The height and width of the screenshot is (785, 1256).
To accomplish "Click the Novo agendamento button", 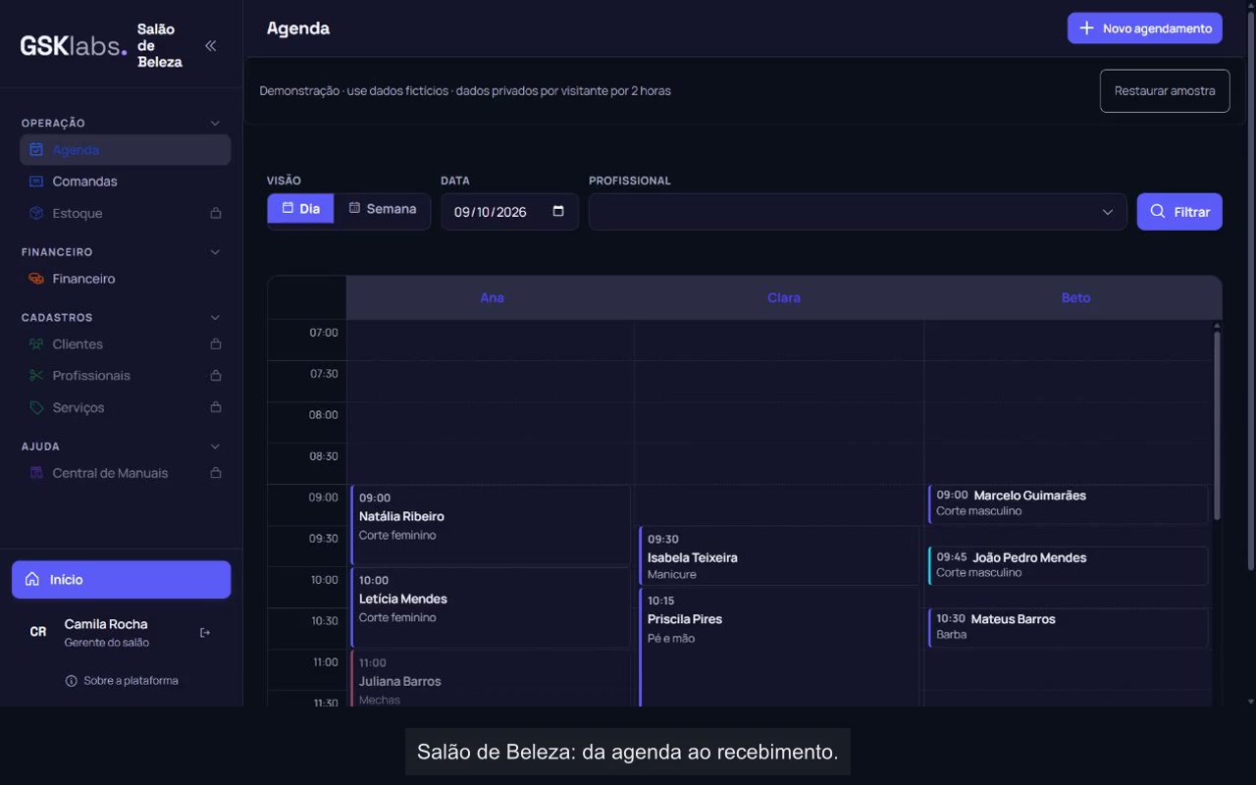I will click(x=1145, y=28).
